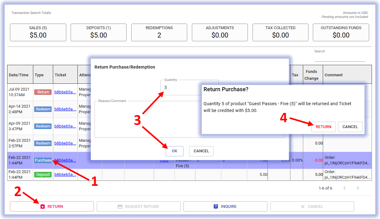Click the OUTSTANDING FUNDS totals card
Screen dimensions: 380x219
(341, 32)
